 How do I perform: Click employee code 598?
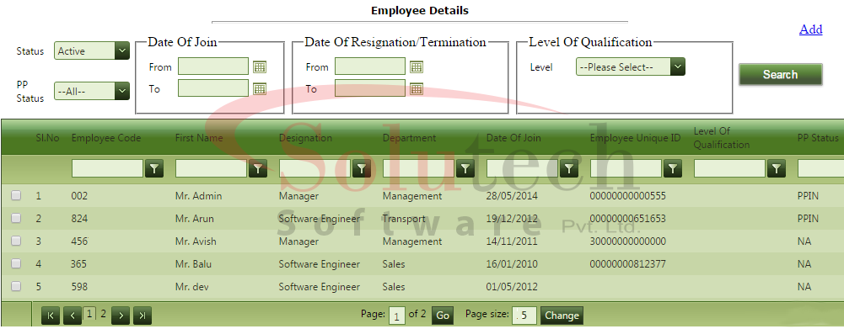79,287
